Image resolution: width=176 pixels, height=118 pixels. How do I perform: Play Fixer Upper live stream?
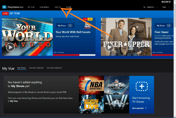pos(109,47)
